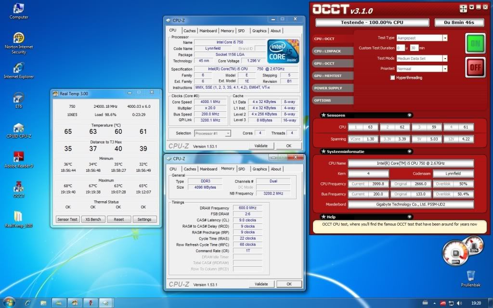This screenshot has width=493, height=308.
Task: Click the Intel Core i5 logo
Action: coord(283,51)
